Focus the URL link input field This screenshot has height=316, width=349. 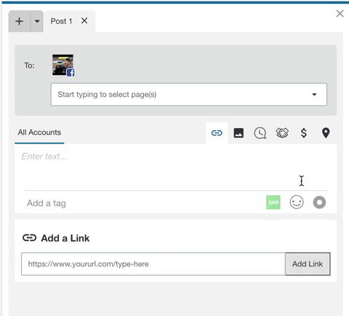tap(153, 264)
